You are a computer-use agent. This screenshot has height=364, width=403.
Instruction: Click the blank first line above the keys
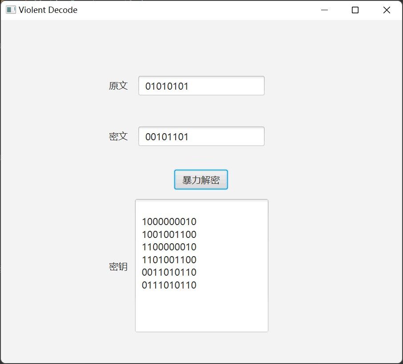201,209
